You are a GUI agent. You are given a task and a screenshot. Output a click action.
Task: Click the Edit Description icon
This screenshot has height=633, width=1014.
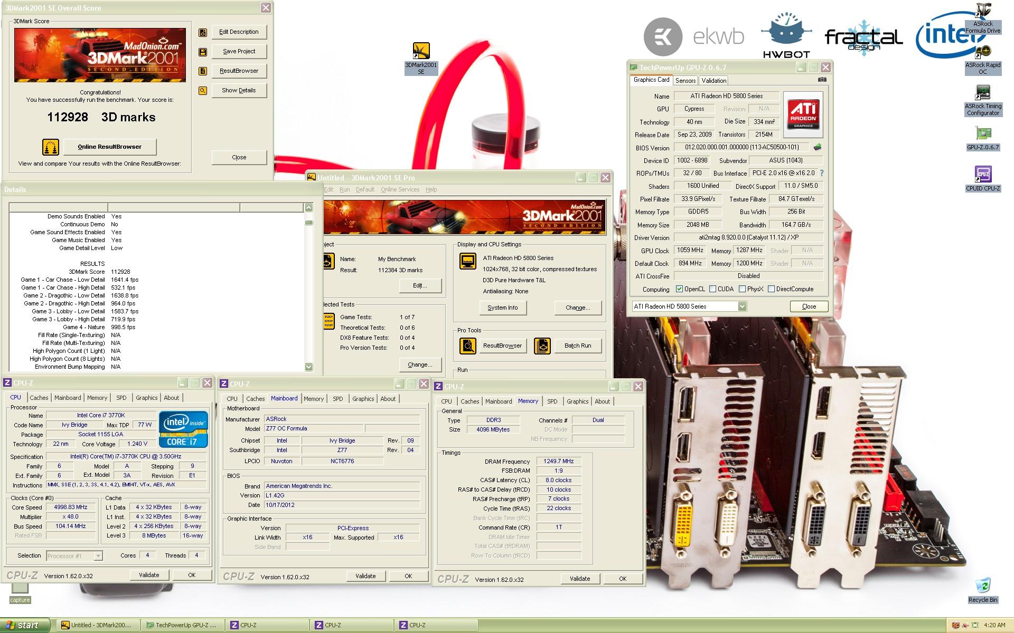[x=203, y=32]
